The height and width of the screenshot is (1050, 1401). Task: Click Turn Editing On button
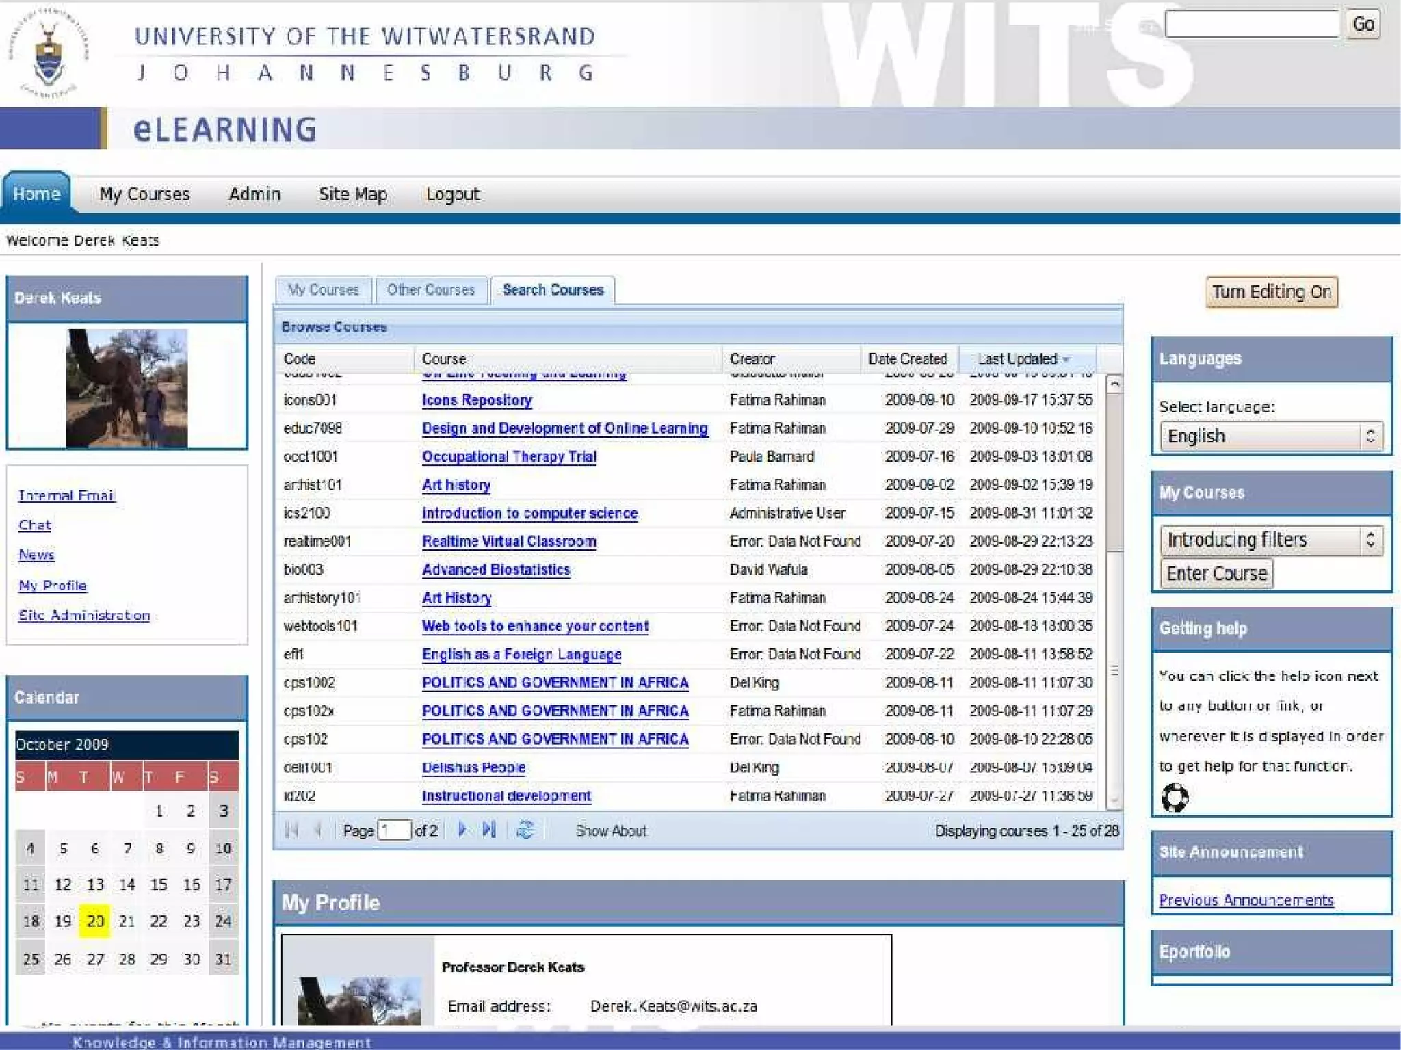(x=1272, y=292)
